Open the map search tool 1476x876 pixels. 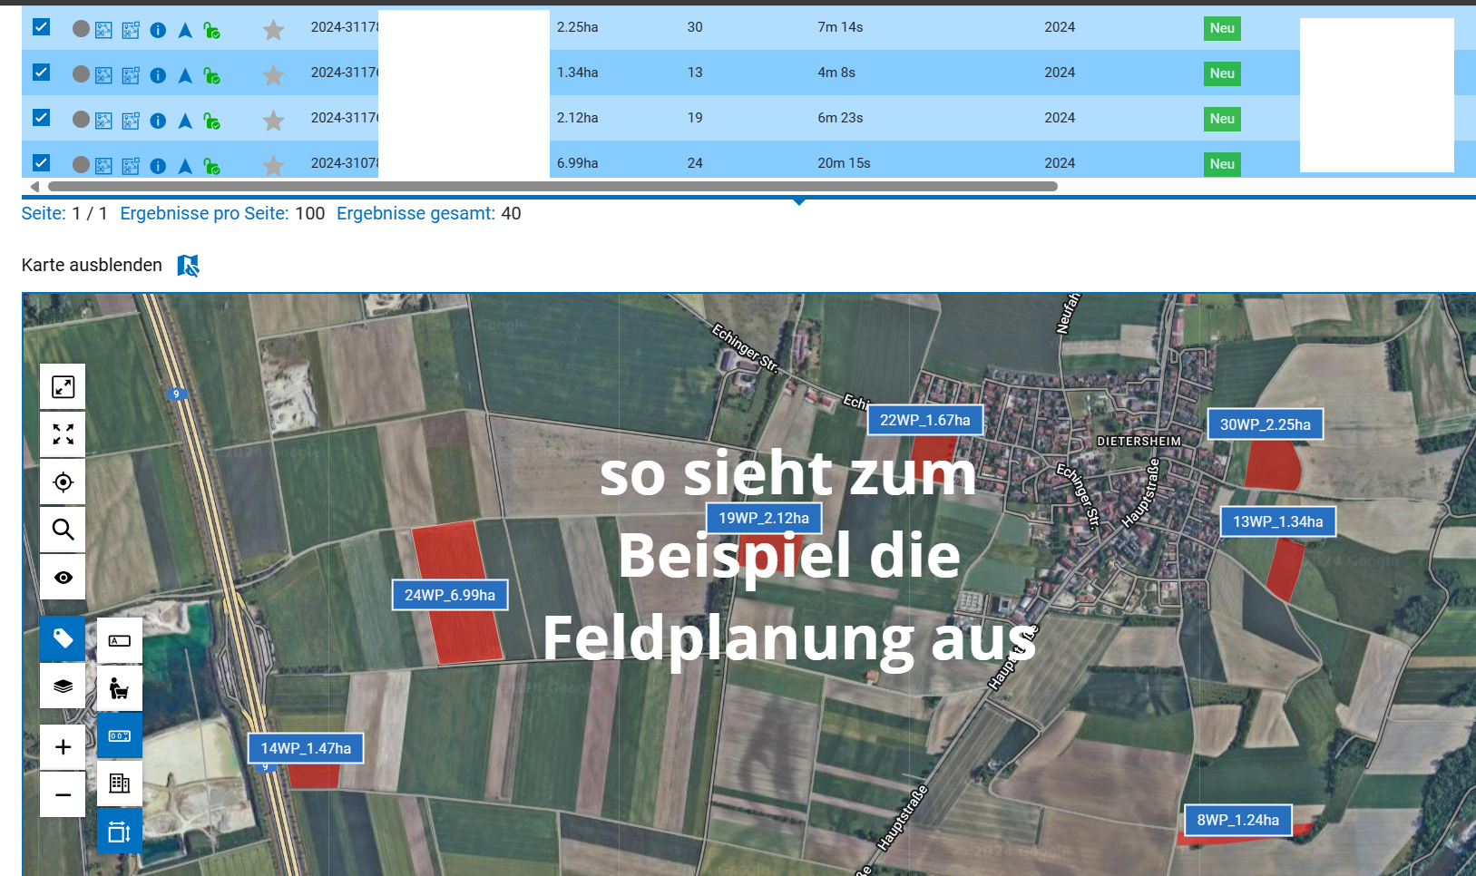[63, 530]
